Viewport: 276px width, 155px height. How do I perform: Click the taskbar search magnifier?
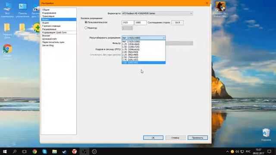click(x=15, y=152)
